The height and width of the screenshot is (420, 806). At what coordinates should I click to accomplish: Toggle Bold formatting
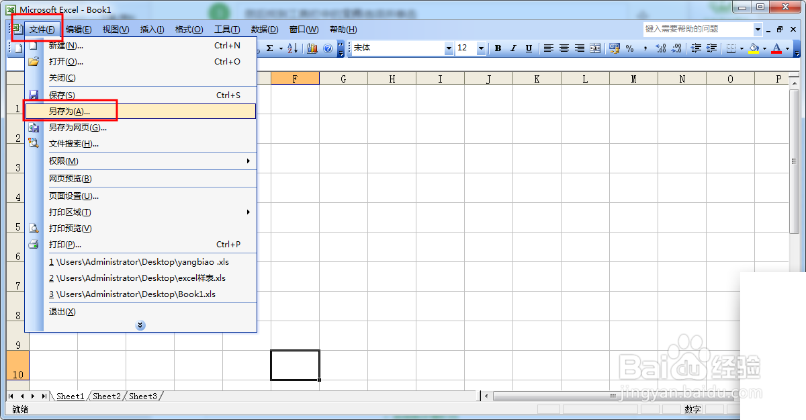tap(498, 48)
